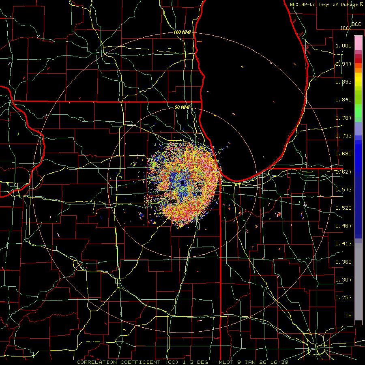
Task: Click the 0.360 scale value
Action: click(x=344, y=262)
